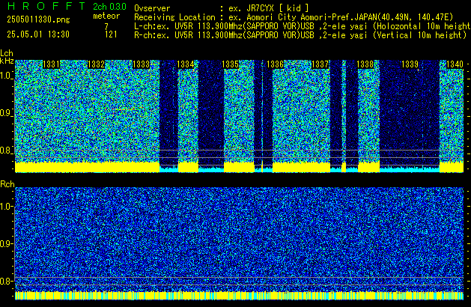Click the kHz axis unit label

[7, 61]
